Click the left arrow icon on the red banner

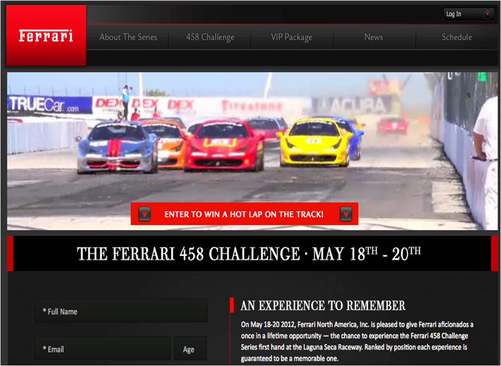point(145,214)
